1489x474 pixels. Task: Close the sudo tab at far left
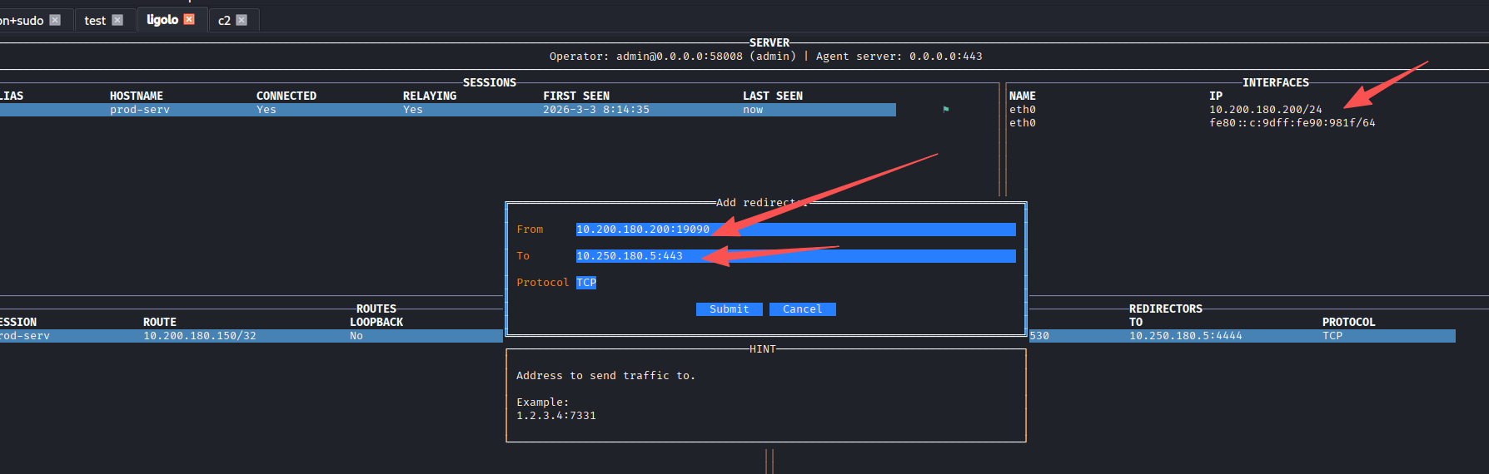(55, 20)
